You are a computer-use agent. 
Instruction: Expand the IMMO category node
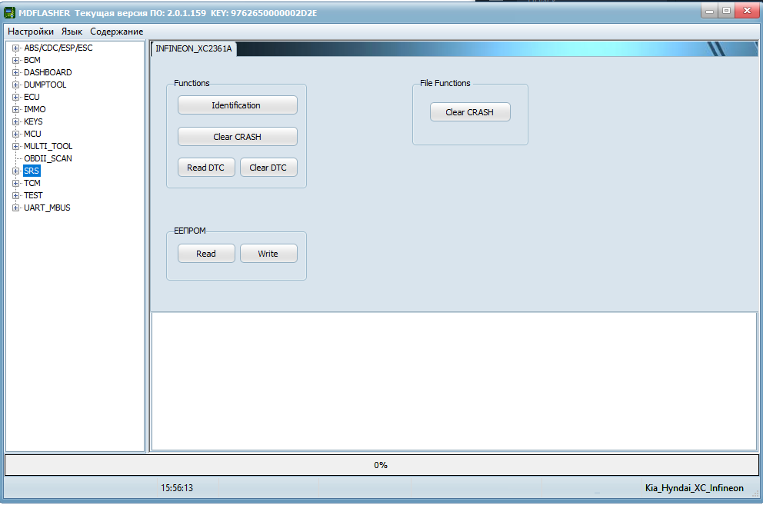15,109
